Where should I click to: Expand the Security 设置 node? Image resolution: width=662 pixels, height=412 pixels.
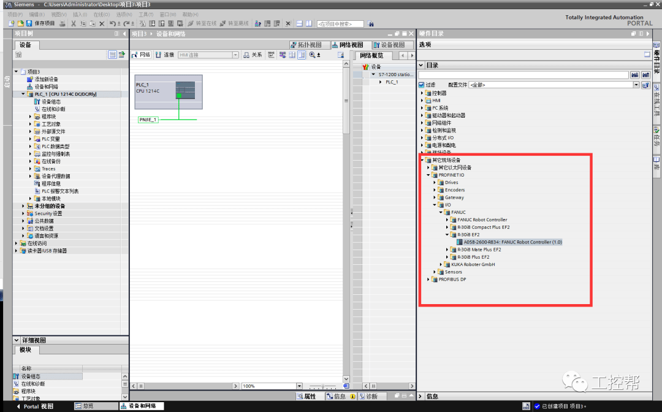click(x=23, y=213)
